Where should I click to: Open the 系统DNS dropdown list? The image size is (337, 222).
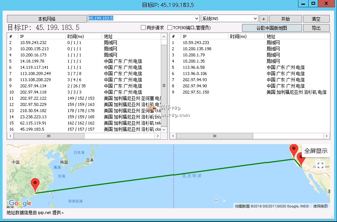point(255,19)
